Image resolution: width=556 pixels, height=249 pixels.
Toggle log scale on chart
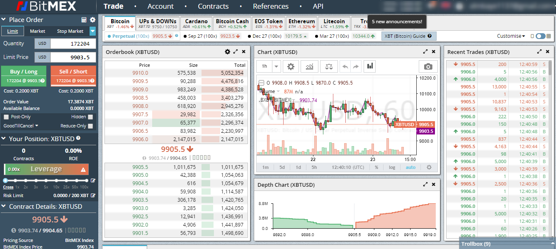tap(392, 168)
